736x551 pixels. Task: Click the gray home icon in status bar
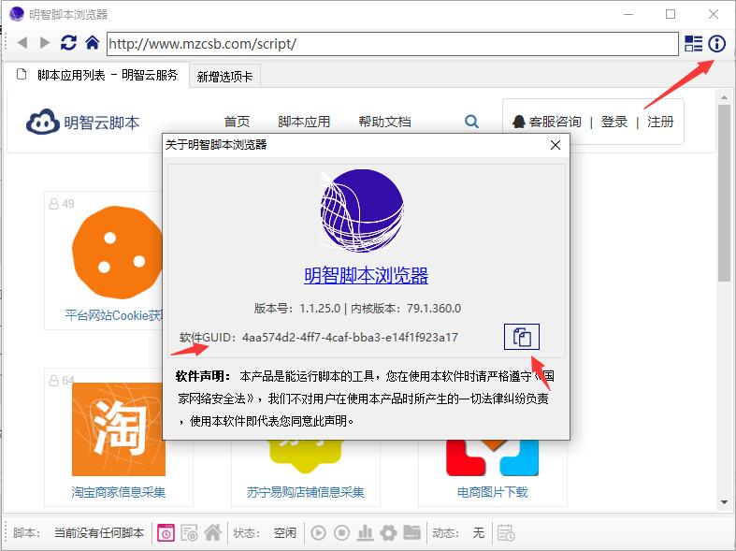(212, 532)
